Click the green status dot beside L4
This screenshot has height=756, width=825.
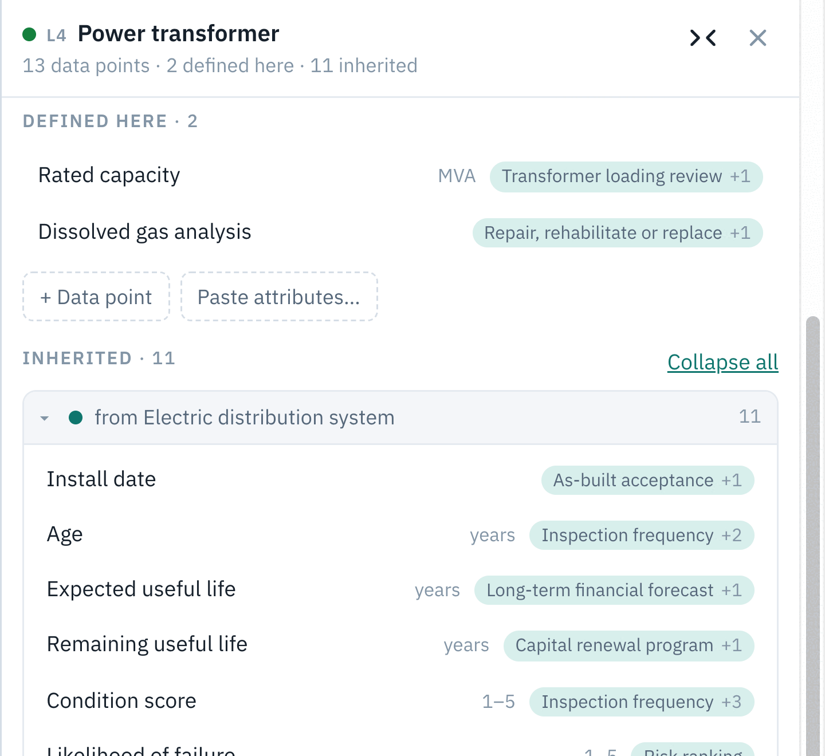coord(29,34)
